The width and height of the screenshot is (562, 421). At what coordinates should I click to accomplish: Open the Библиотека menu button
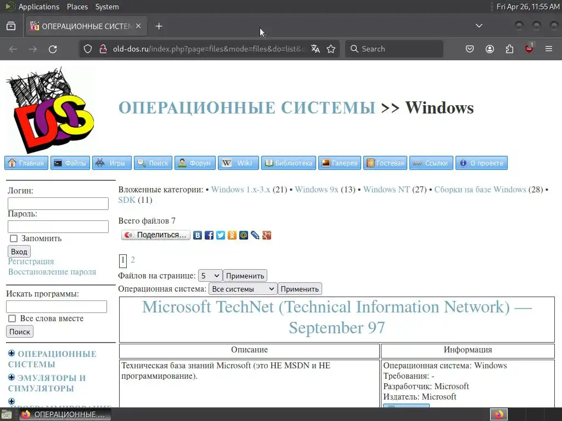pos(289,163)
